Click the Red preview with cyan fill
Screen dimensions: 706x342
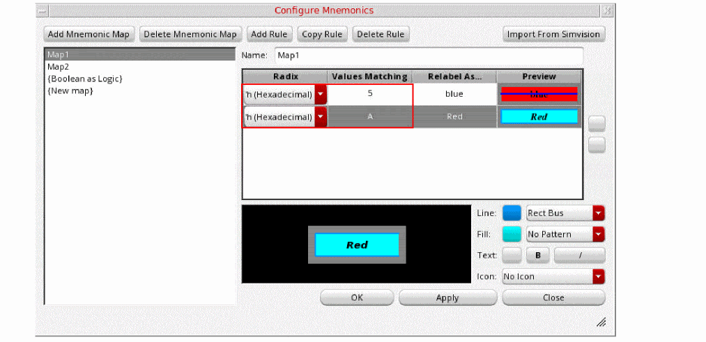(x=539, y=116)
